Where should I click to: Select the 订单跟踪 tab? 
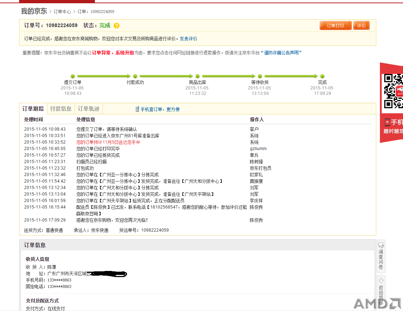33,109
